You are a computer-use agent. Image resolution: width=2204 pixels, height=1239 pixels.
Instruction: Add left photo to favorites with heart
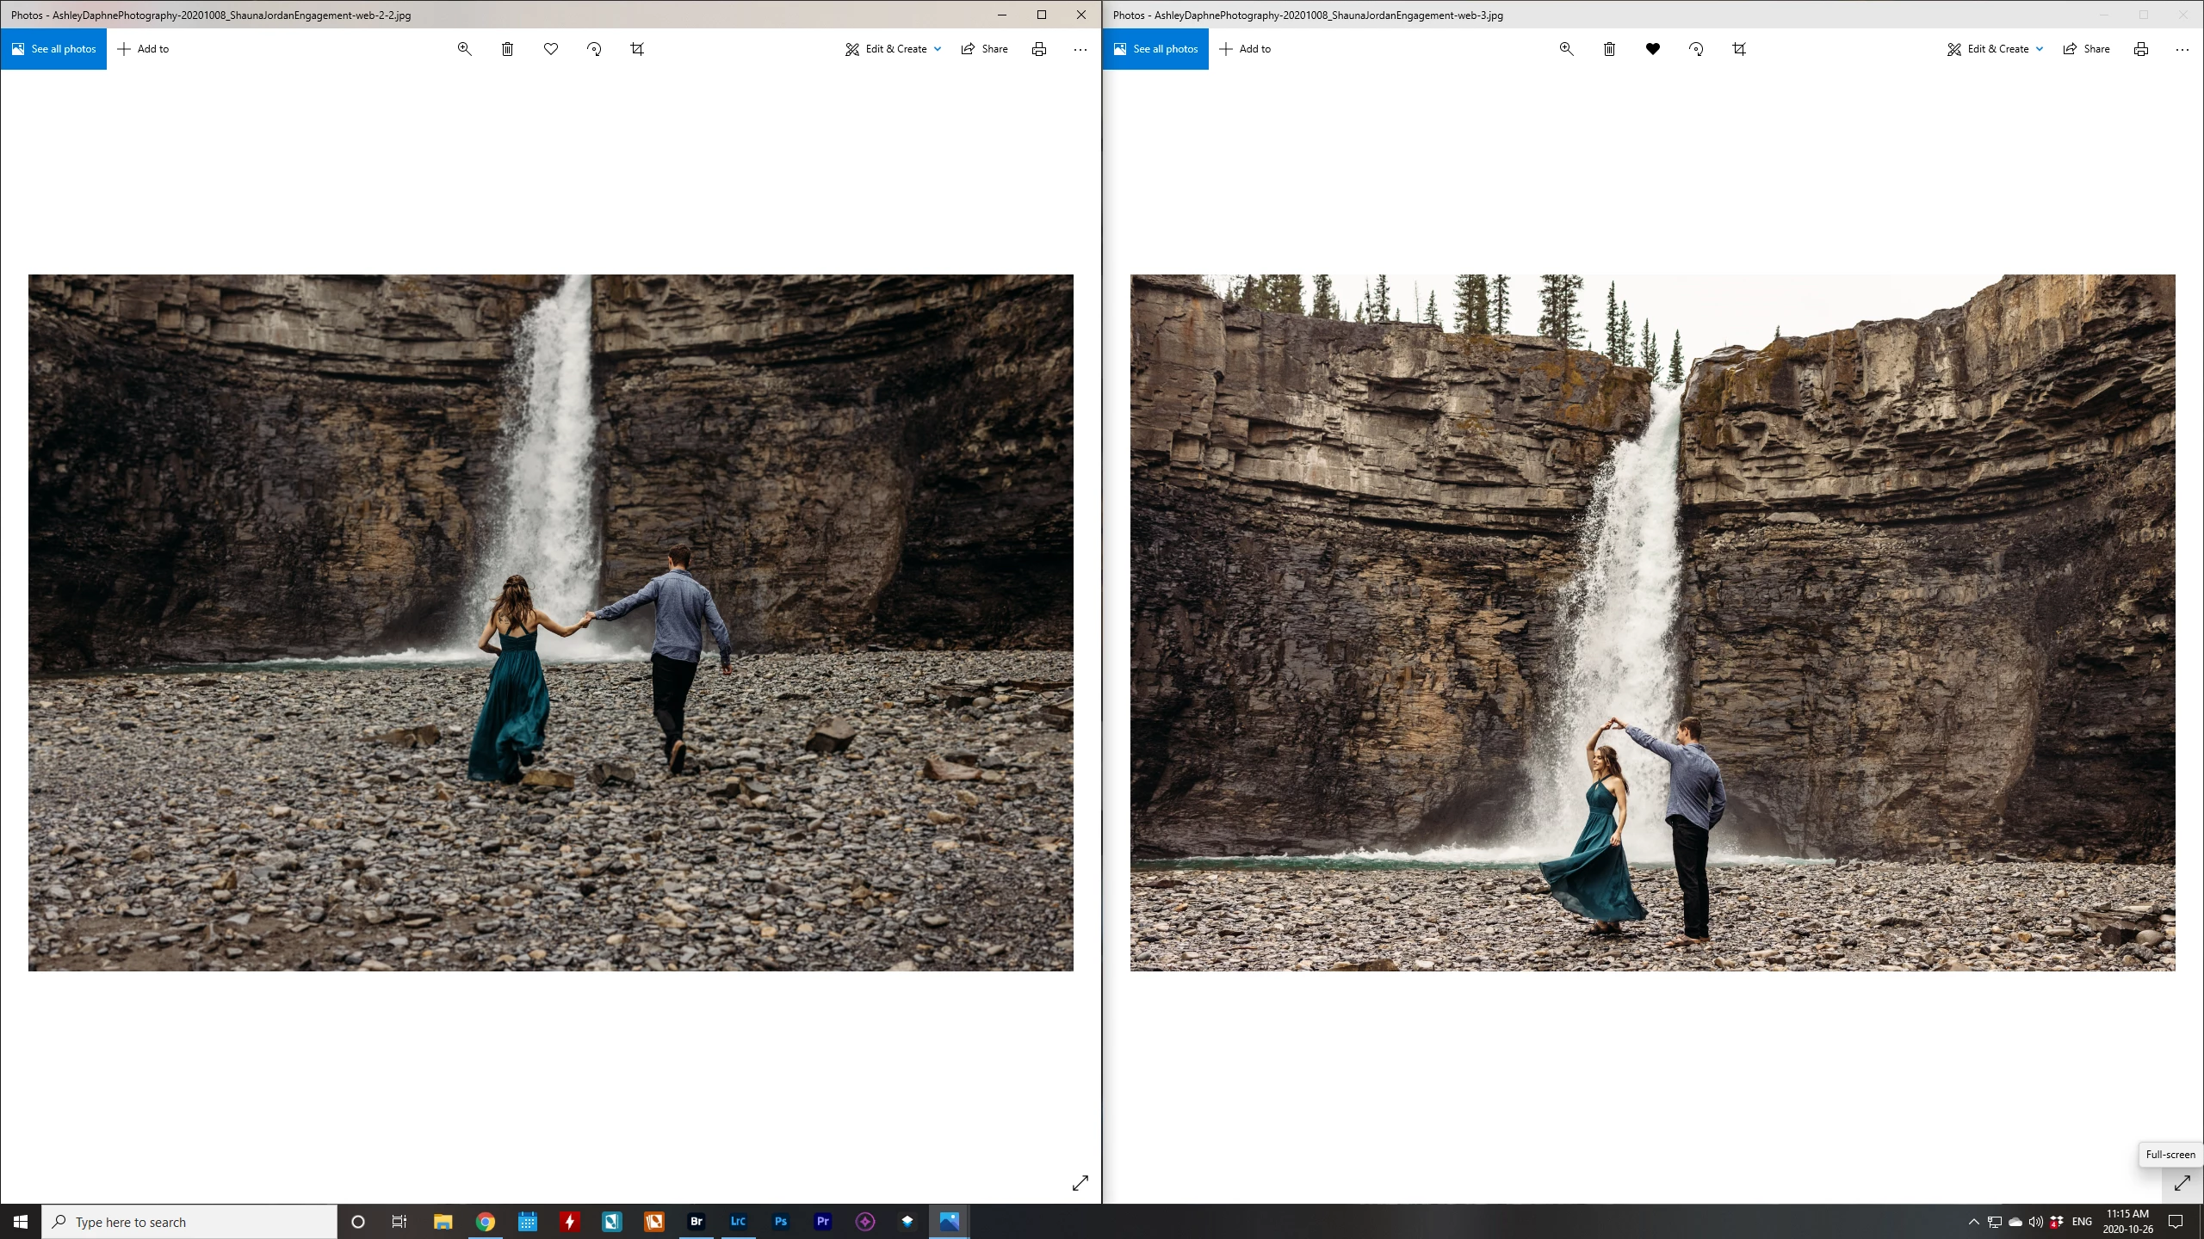pos(551,49)
